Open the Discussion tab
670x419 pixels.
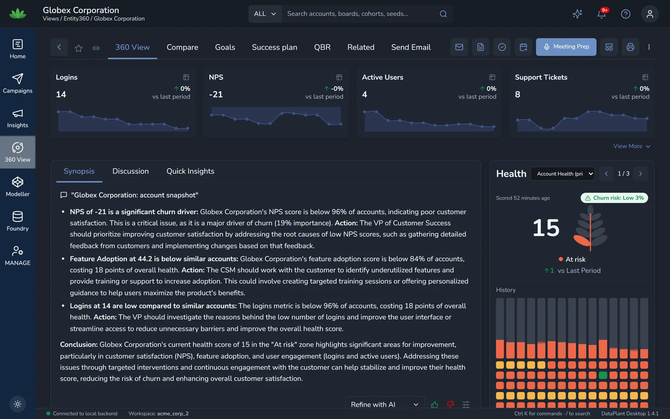(x=131, y=171)
